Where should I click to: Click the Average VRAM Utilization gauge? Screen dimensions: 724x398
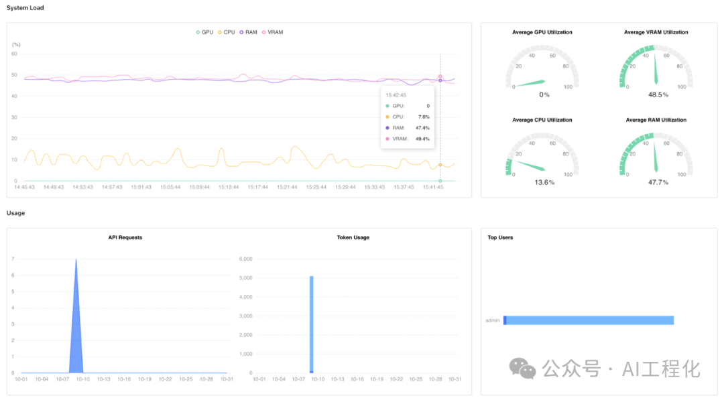click(656, 67)
